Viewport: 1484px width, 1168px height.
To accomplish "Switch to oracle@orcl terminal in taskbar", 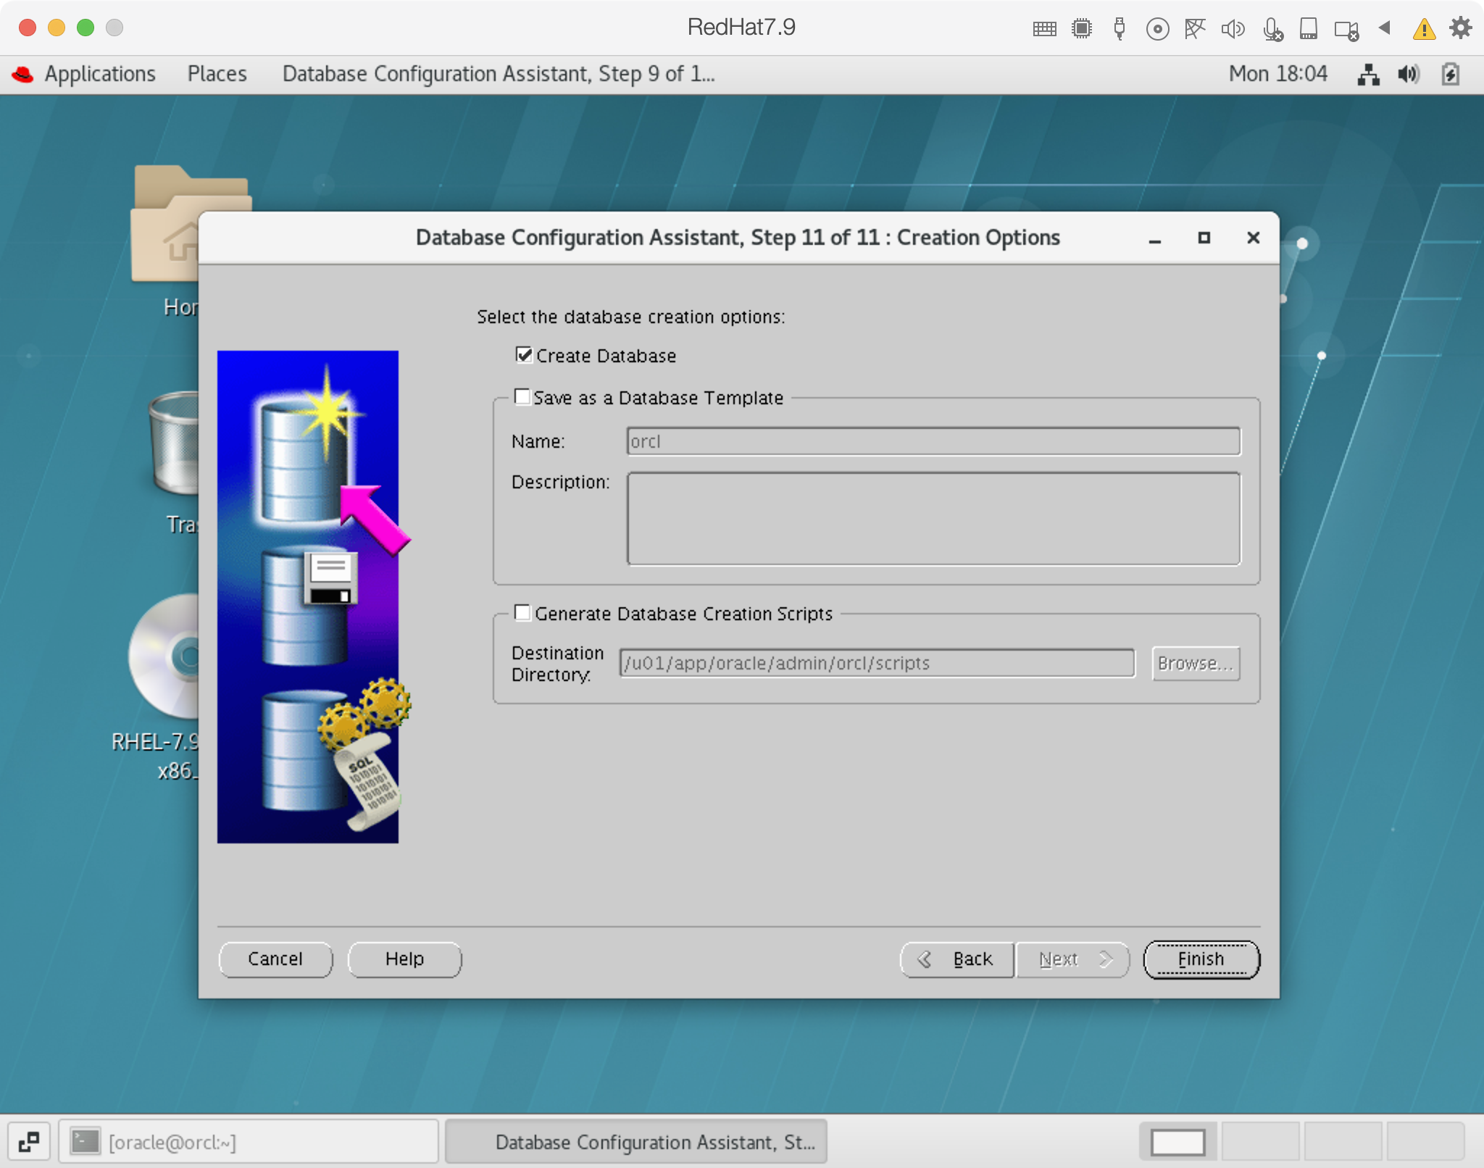I will [x=248, y=1142].
